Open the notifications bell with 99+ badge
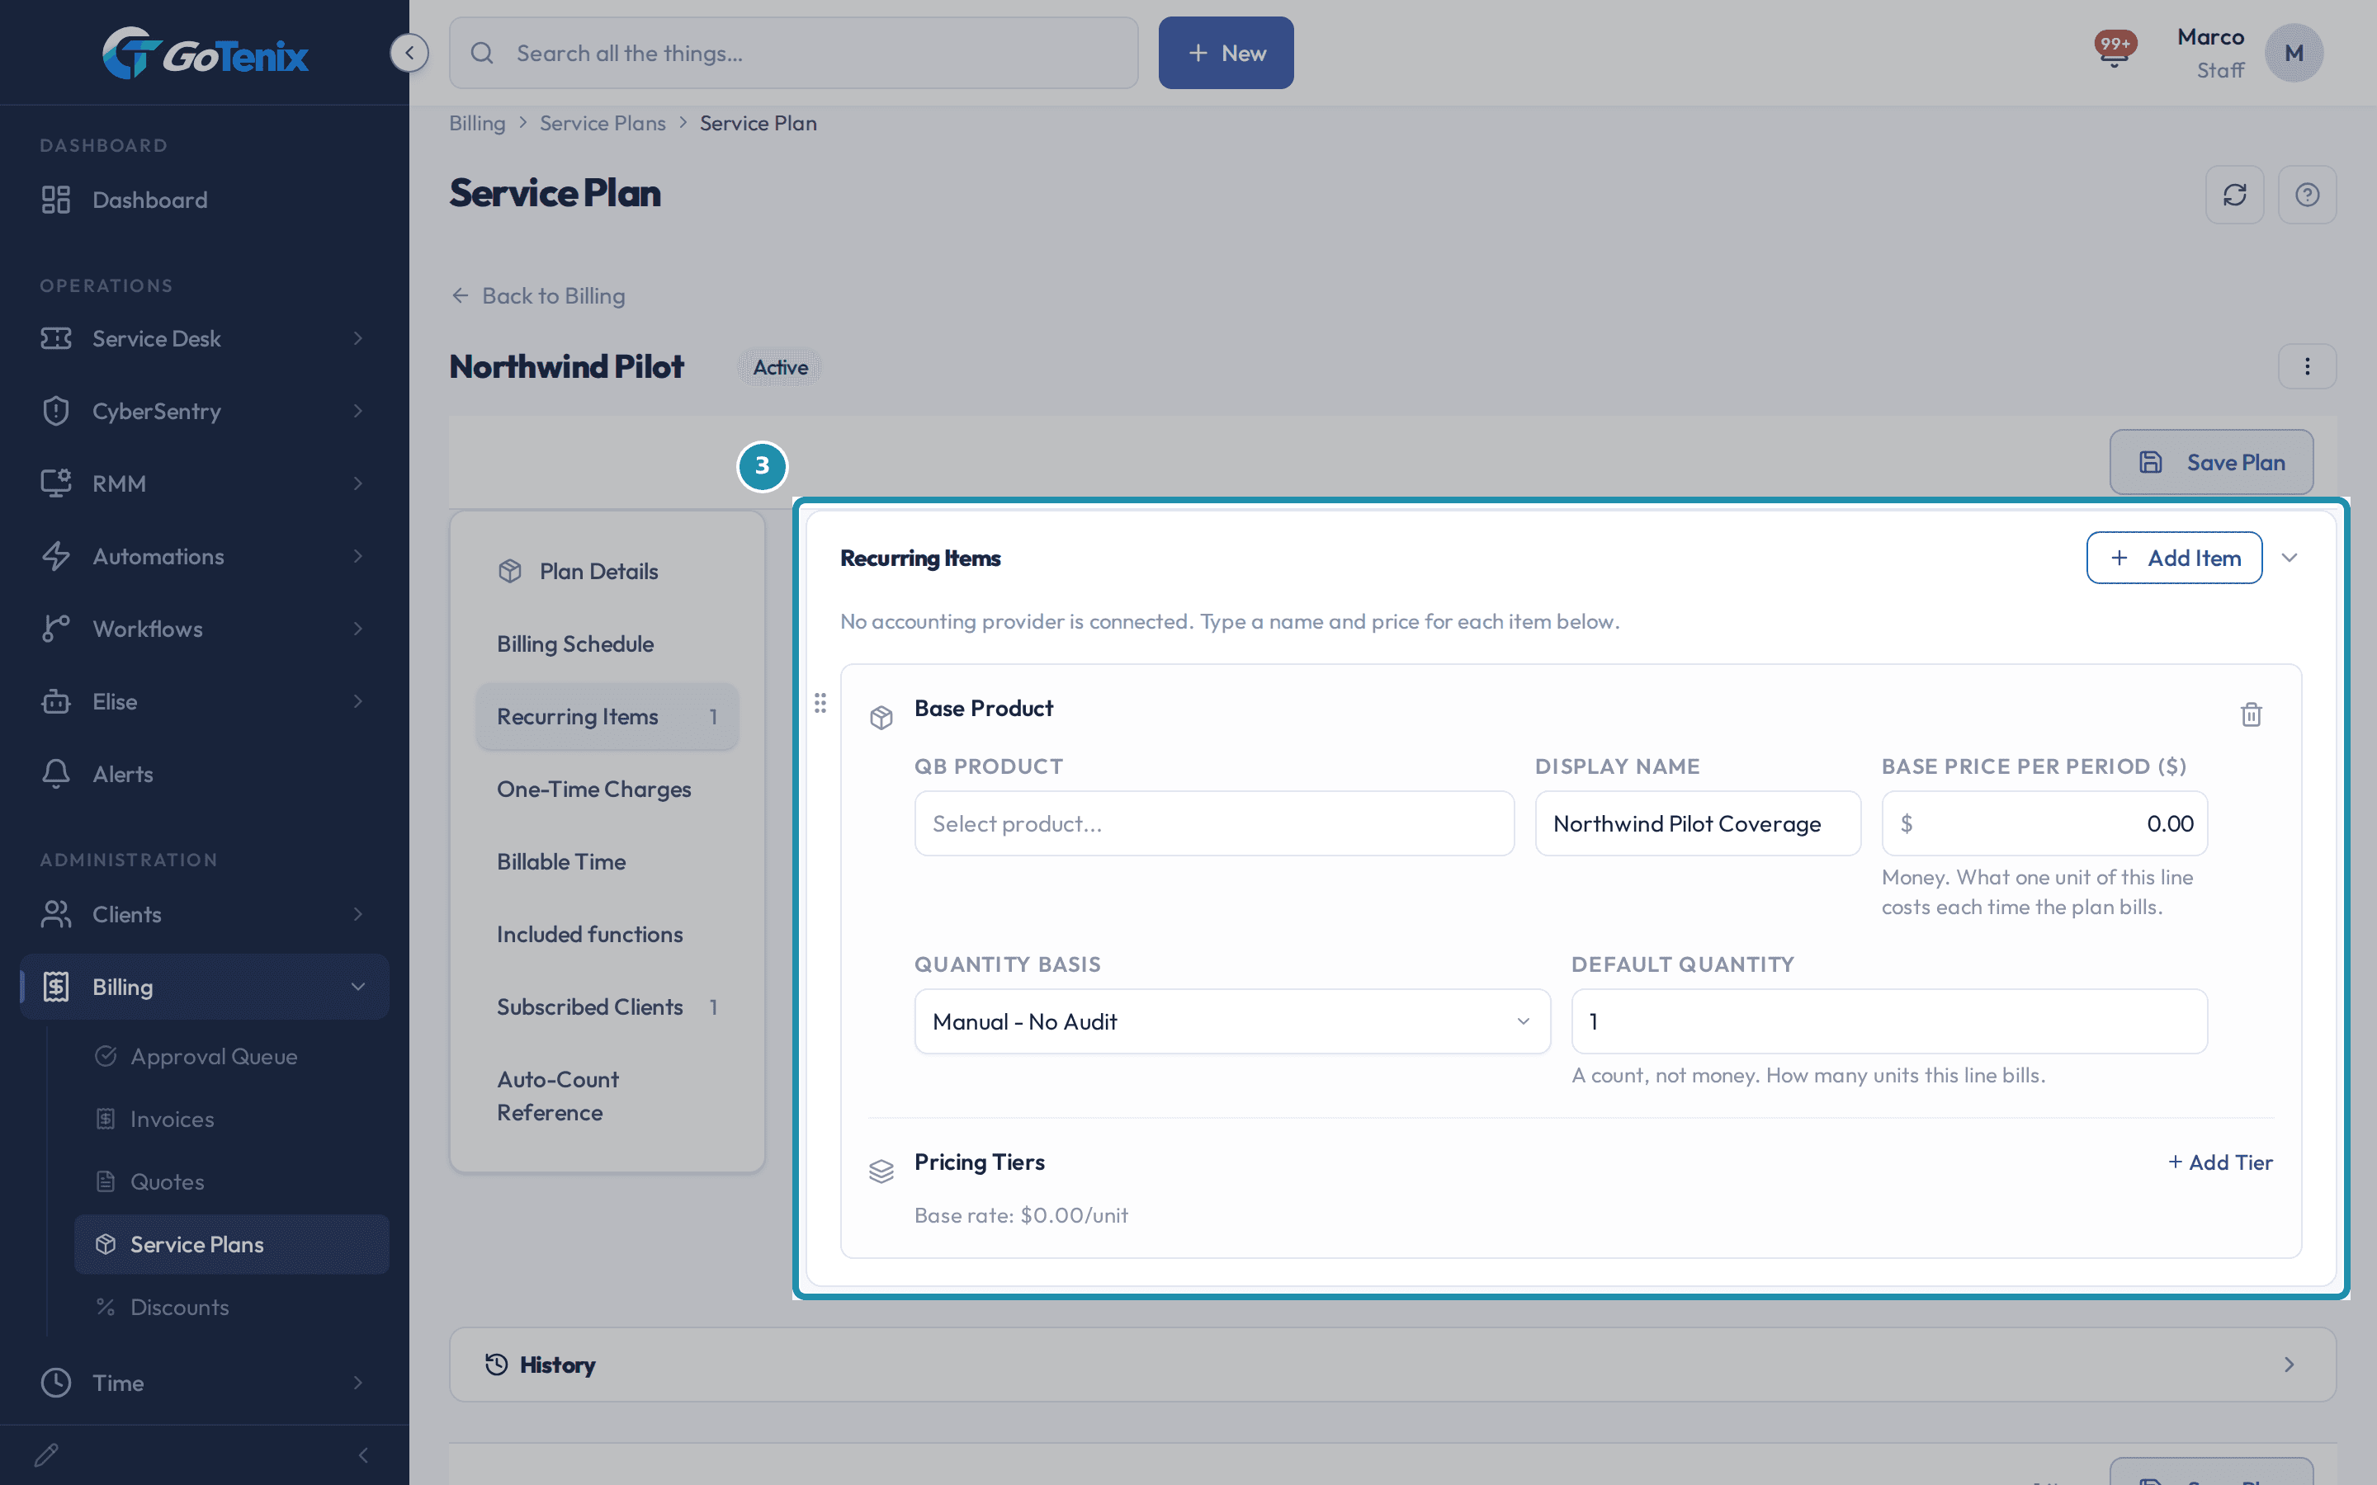2377x1485 pixels. [2115, 49]
